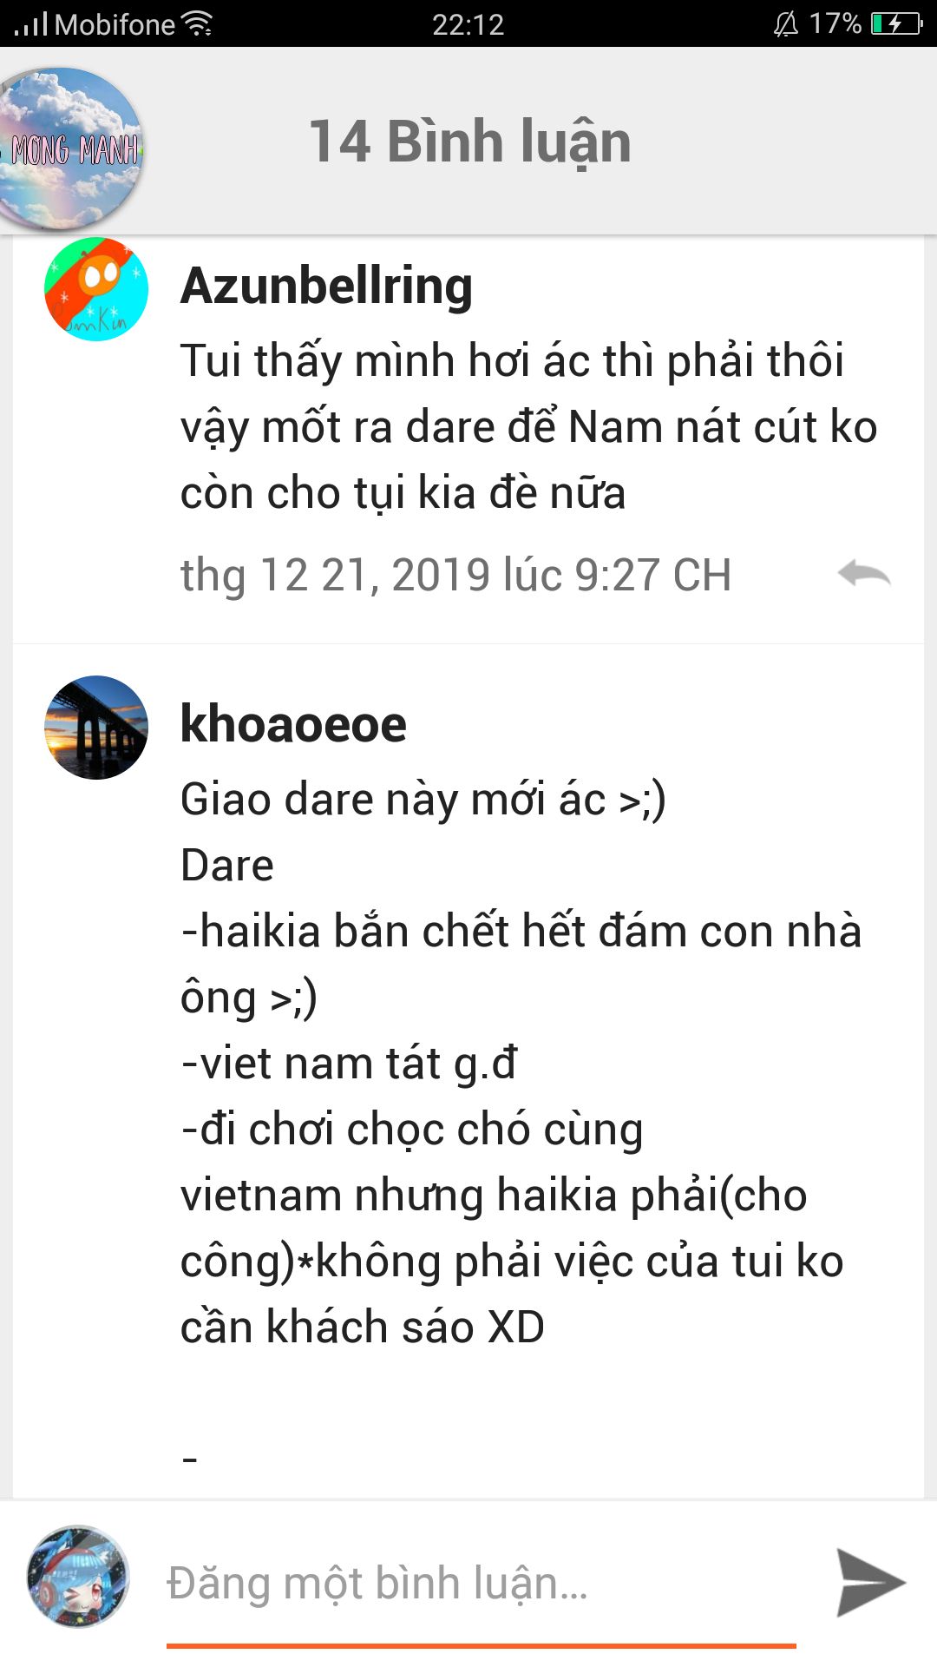Tap the Mobifone signal strength icon
Image resolution: width=937 pixels, height=1667 pixels.
pyautogui.click(x=31, y=23)
